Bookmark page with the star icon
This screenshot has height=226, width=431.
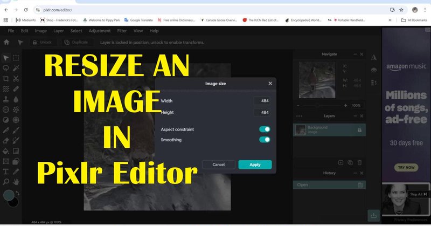(x=401, y=10)
